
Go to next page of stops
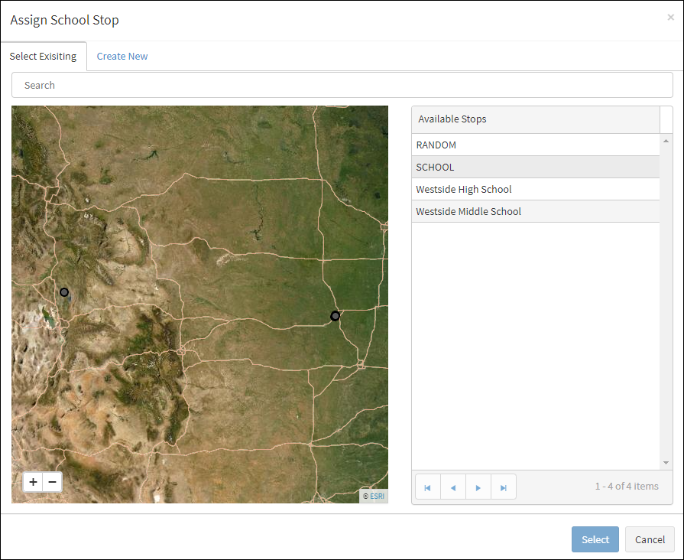(478, 487)
